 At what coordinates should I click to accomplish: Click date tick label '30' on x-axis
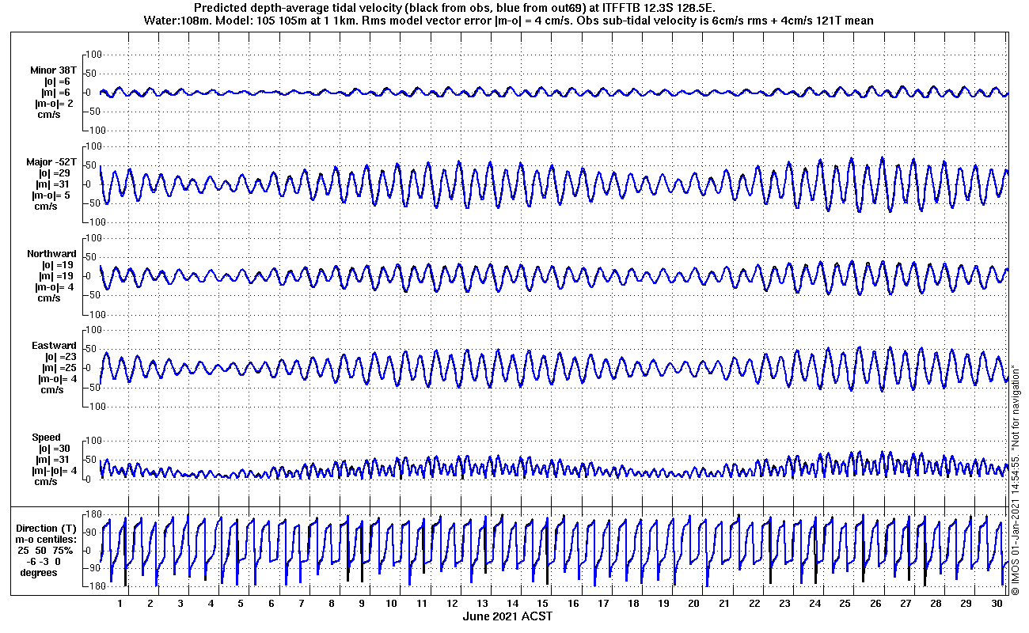997,604
